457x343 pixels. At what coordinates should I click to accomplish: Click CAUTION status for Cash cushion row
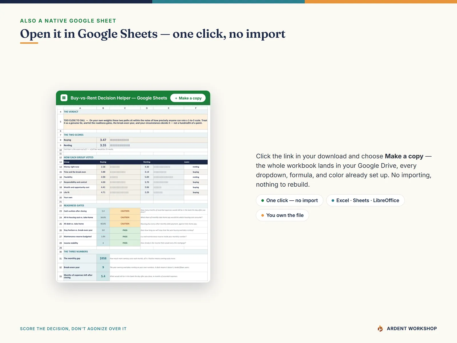(125, 211)
